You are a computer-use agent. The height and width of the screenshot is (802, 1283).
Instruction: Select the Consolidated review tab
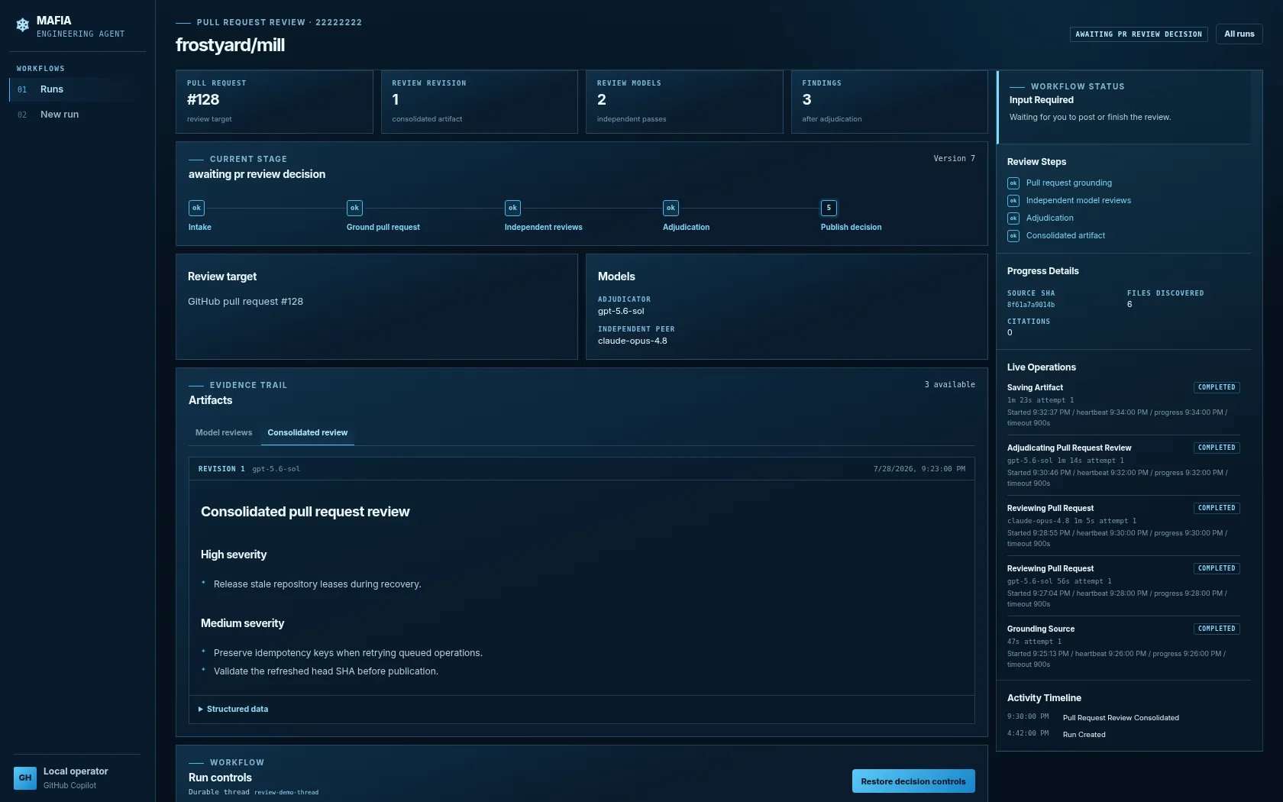click(x=307, y=432)
